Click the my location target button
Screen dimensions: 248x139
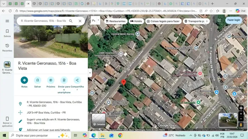pyautogui.click(x=241, y=108)
